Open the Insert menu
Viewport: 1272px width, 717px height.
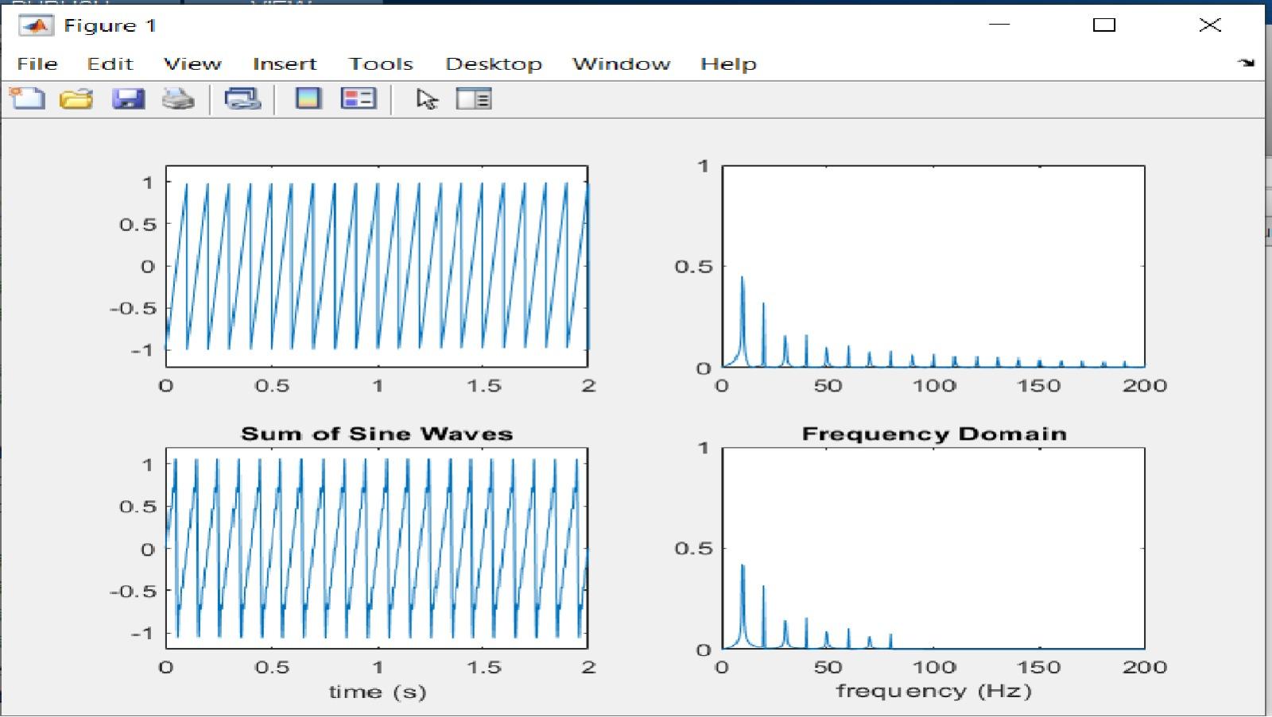[285, 64]
